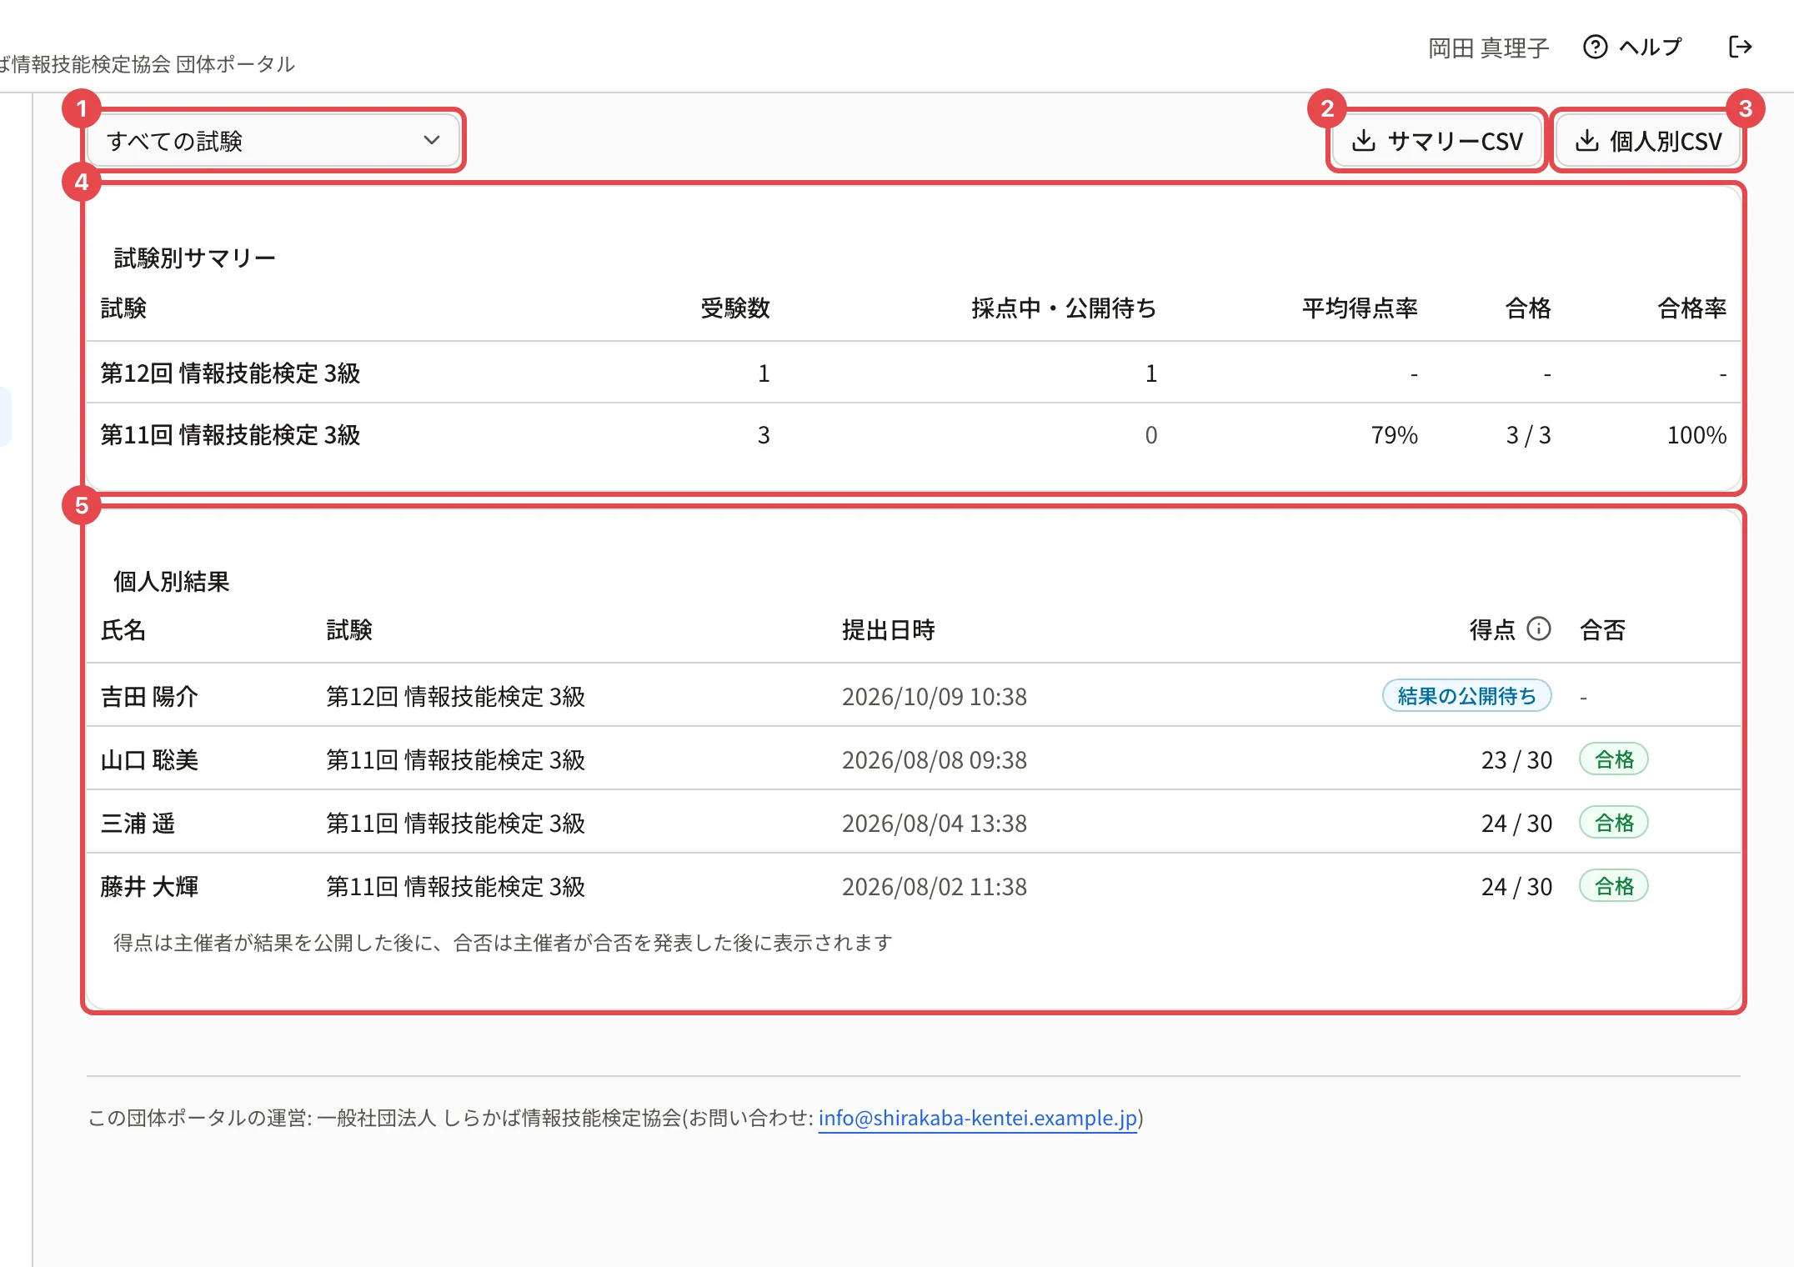This screenshot has height=1267, width=1794.
Task: Click the 合否 column header
Action: pos(1602,630)
